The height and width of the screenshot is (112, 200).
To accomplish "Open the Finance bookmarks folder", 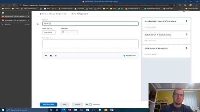I will point(6,9).
